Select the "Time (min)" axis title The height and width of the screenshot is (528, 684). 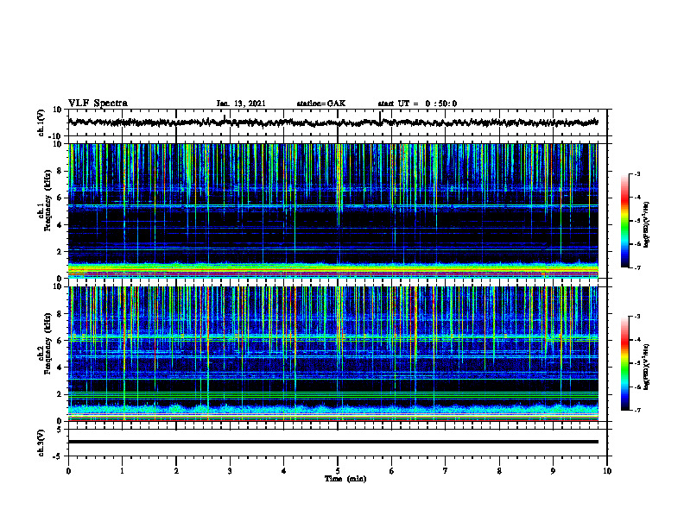click(345, 479)
